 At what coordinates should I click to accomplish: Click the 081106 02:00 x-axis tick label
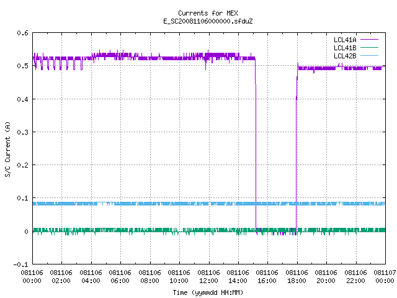61,277
